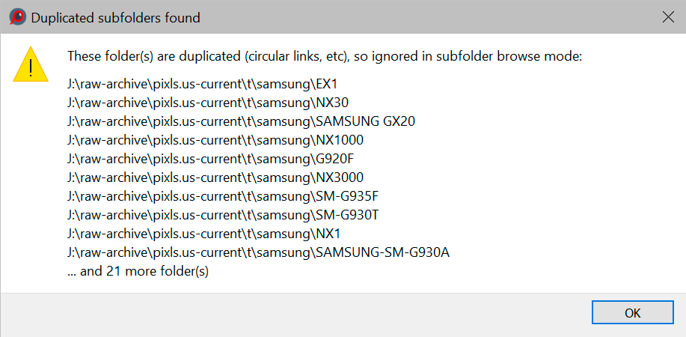Close the Duplicated subfolders found dialog
The image size is (686, 337).
point(666,16)
